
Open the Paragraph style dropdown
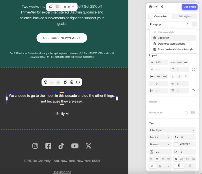169,24
